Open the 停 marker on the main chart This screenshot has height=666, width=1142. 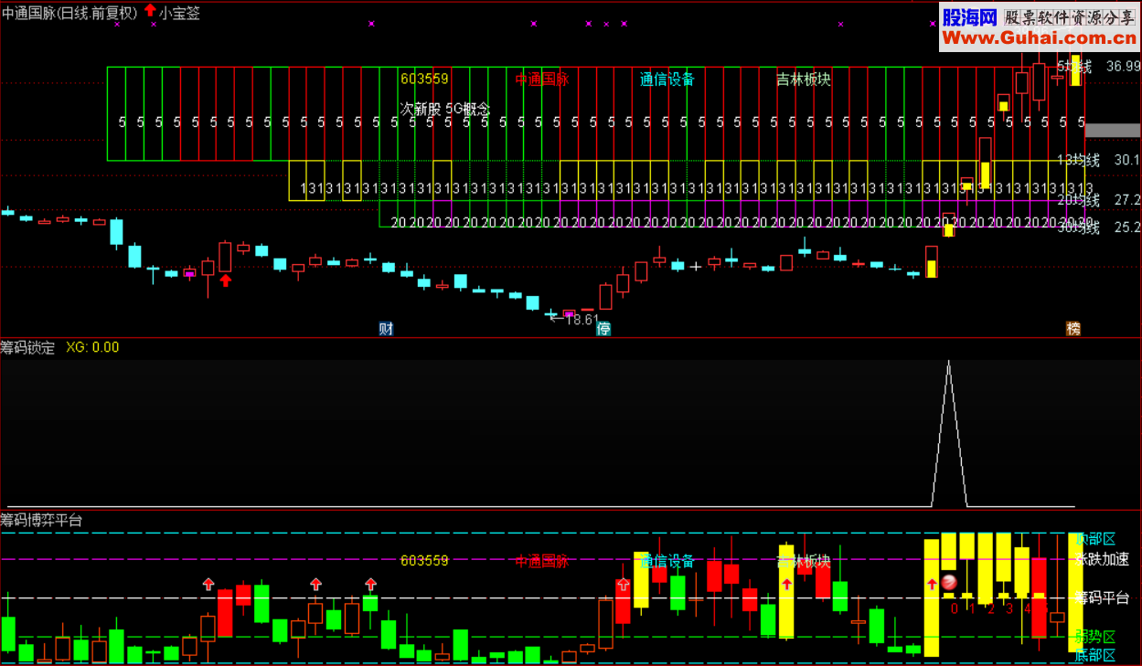[603, 329]
